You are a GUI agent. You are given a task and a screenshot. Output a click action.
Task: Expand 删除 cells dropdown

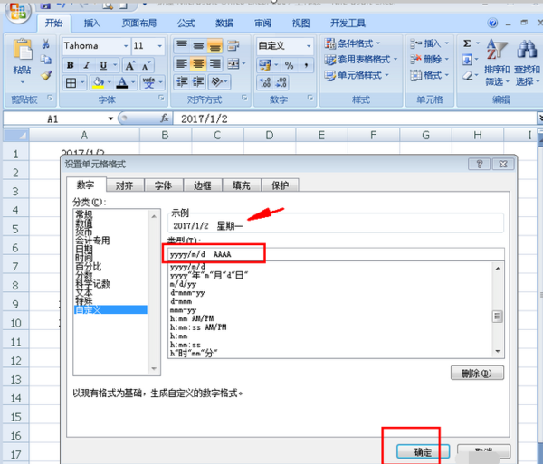click(x=447, y=59)
